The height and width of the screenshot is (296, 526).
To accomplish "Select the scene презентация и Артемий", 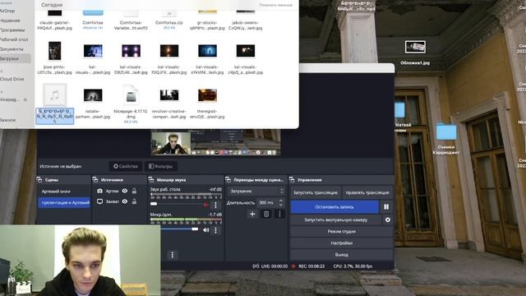I will (64, 203).
